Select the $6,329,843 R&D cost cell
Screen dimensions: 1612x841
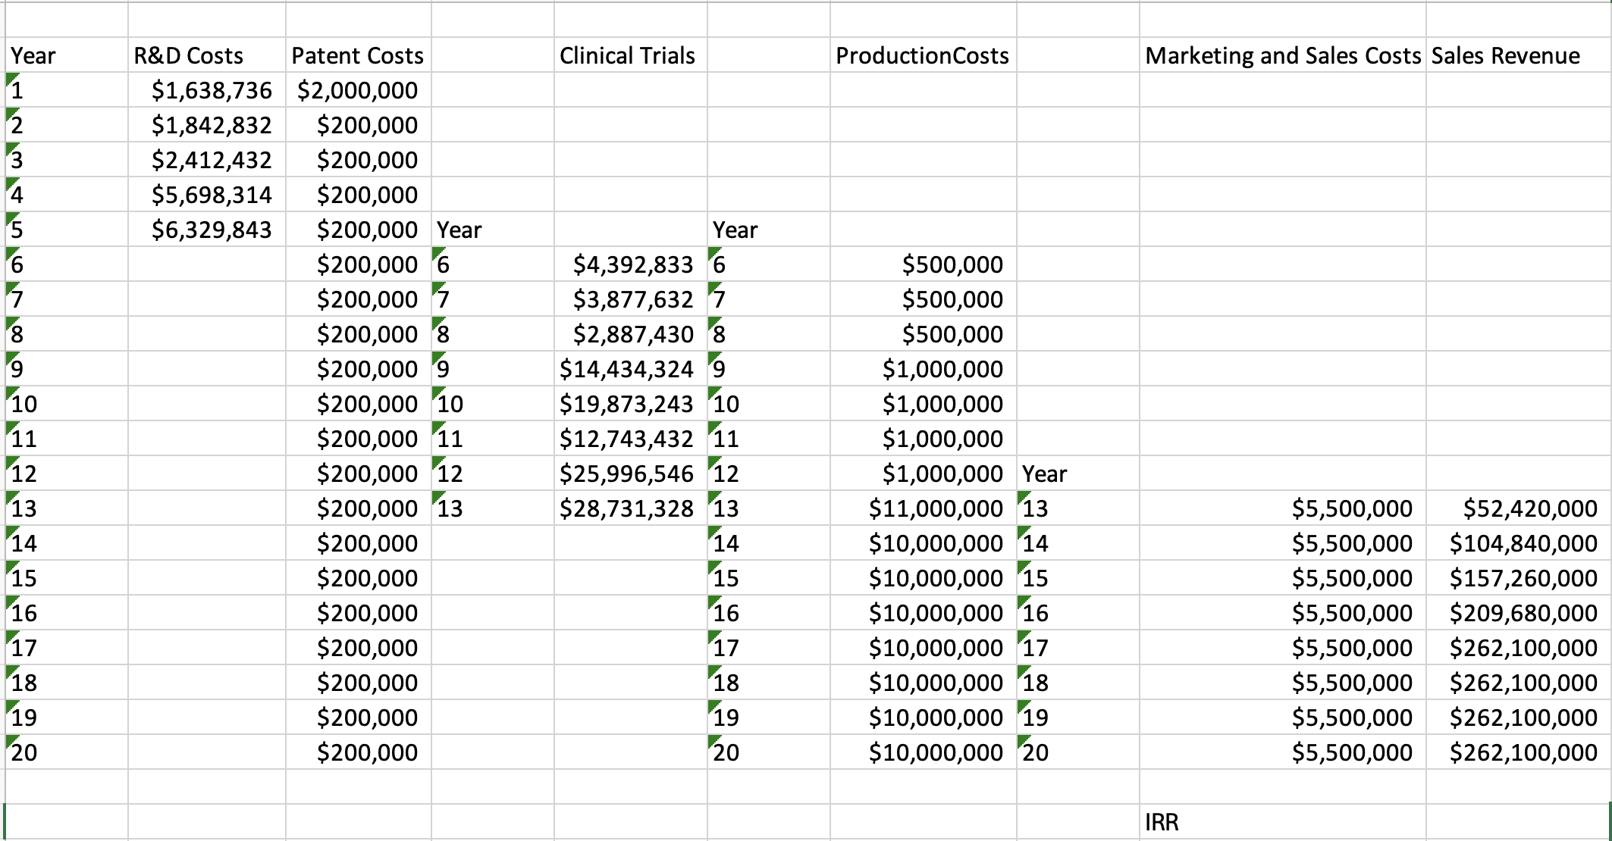(206, 230)
